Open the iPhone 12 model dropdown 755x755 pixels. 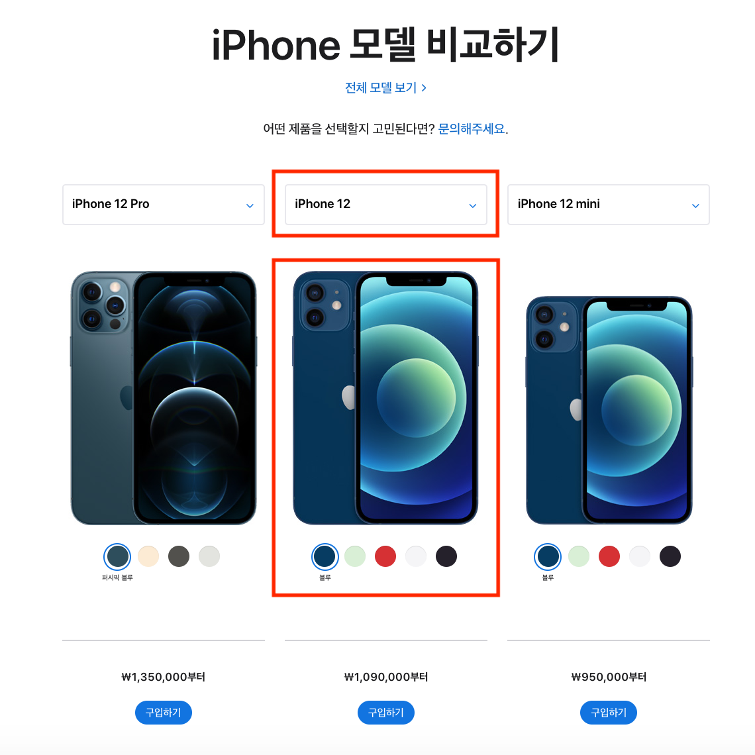385,205
